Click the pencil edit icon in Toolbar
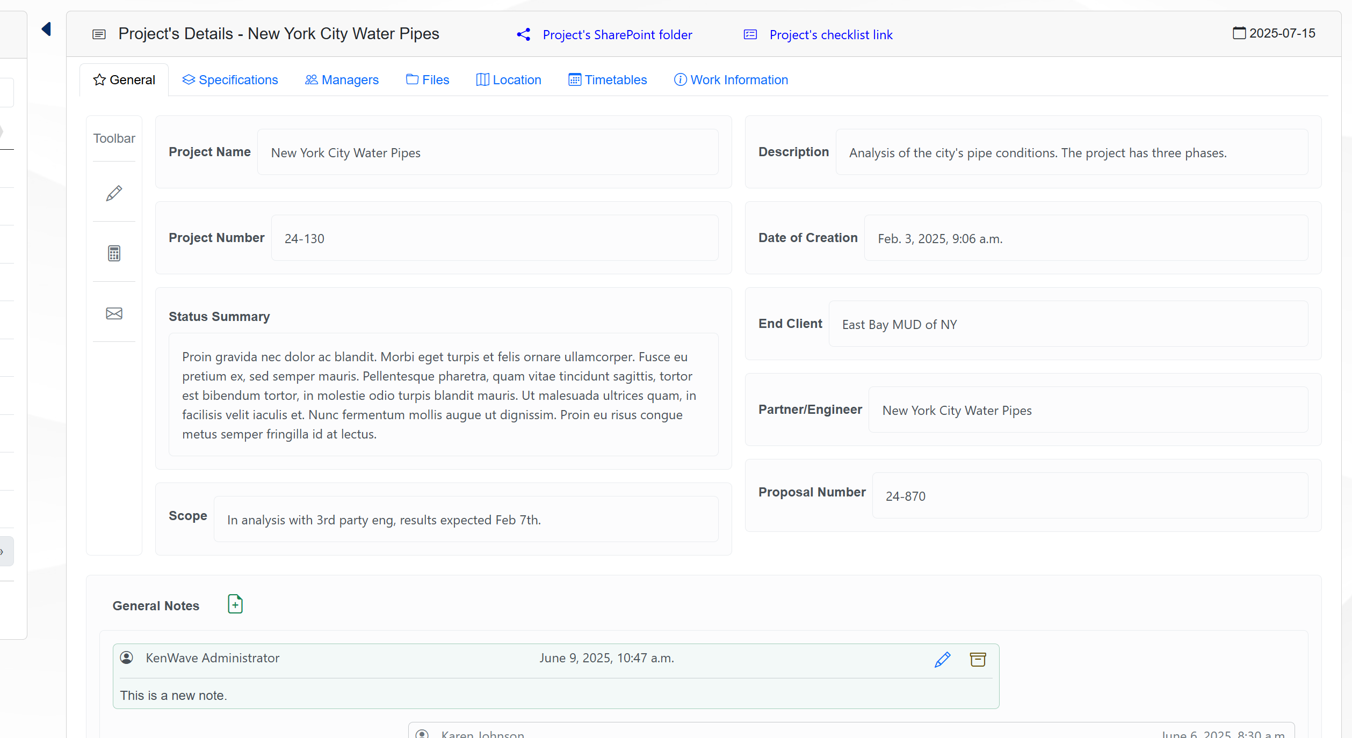 tap(114, 193)
